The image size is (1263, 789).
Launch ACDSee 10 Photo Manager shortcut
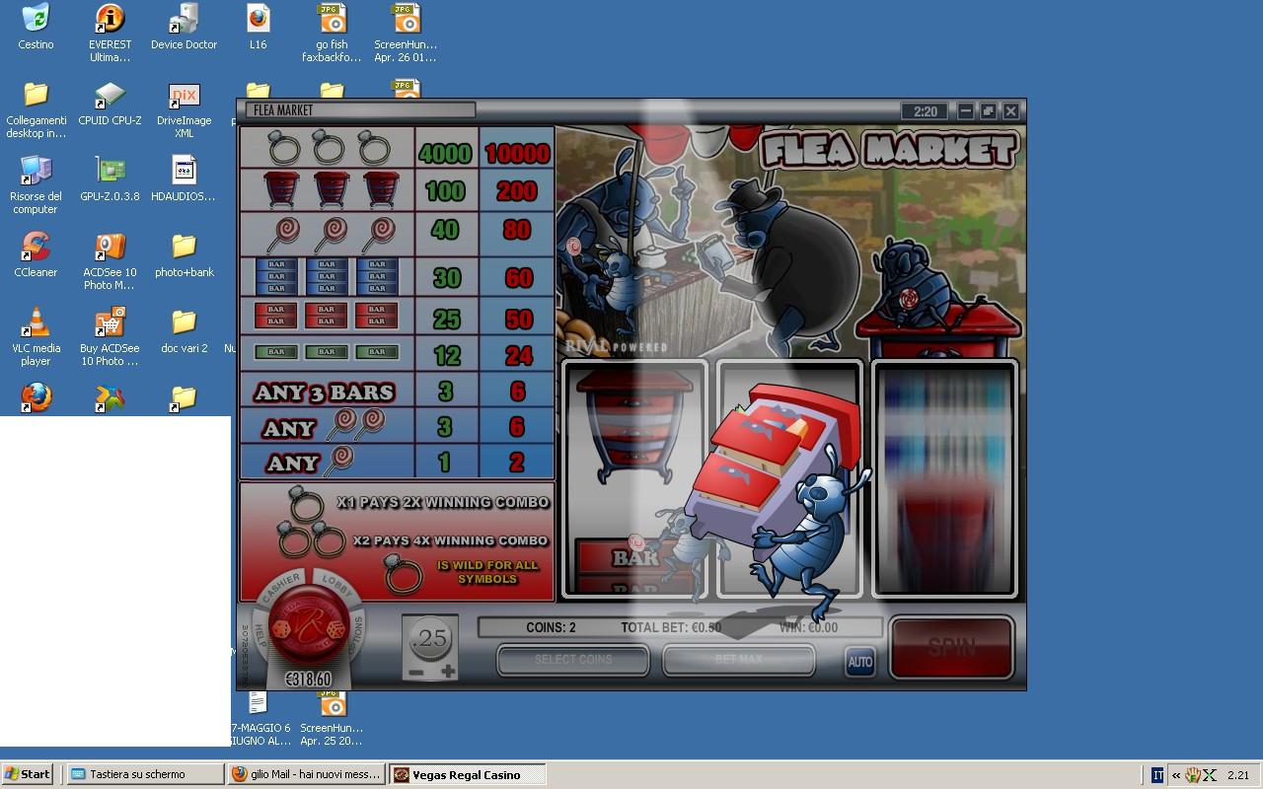pyautogui.click(x=110, y=261)
